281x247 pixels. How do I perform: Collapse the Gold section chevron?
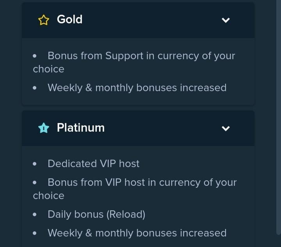(226, 20)
